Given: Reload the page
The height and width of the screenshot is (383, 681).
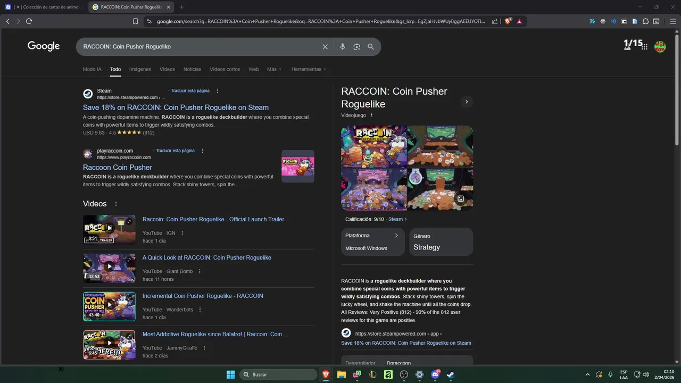Looking at the screenshot, I should 29,21.
